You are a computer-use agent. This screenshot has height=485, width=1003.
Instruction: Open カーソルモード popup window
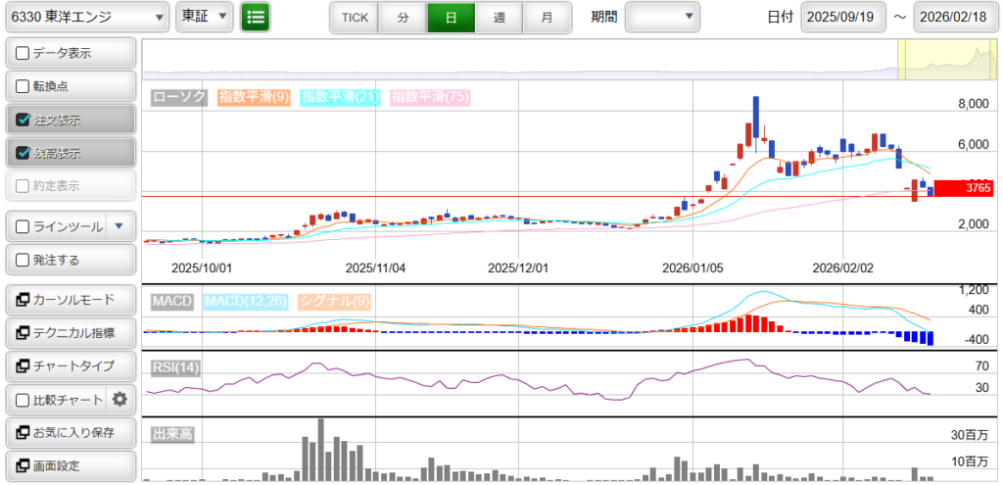point(70,299)
